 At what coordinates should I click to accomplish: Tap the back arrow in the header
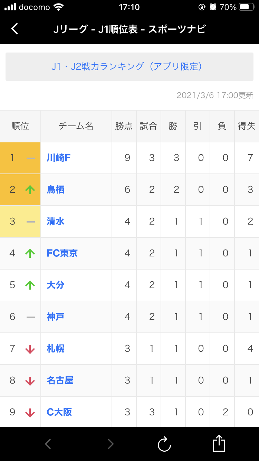pyautogui.click(x=15, y=29)
